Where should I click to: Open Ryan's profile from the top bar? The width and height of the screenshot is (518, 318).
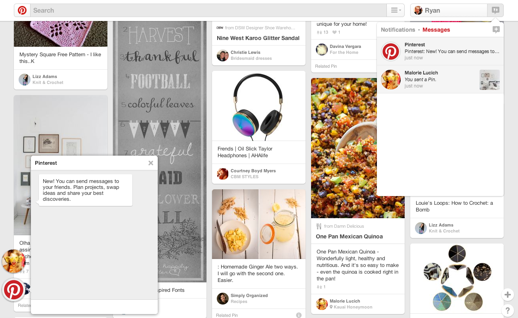click(449, 10)
